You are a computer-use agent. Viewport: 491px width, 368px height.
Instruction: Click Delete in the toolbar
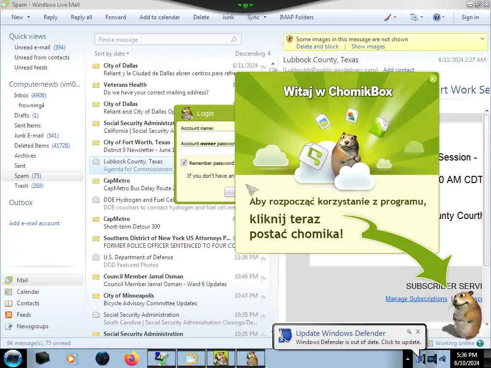[x=201, y=17]
